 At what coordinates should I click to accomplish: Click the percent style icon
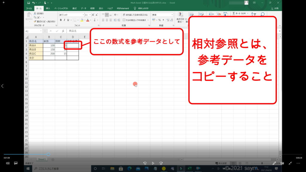pos(159,20)
